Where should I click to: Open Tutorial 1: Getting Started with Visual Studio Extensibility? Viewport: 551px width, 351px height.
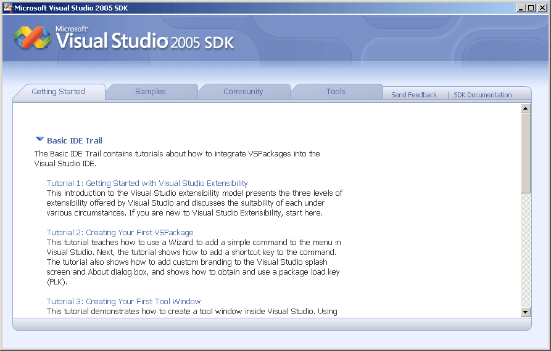coord(147,183)
